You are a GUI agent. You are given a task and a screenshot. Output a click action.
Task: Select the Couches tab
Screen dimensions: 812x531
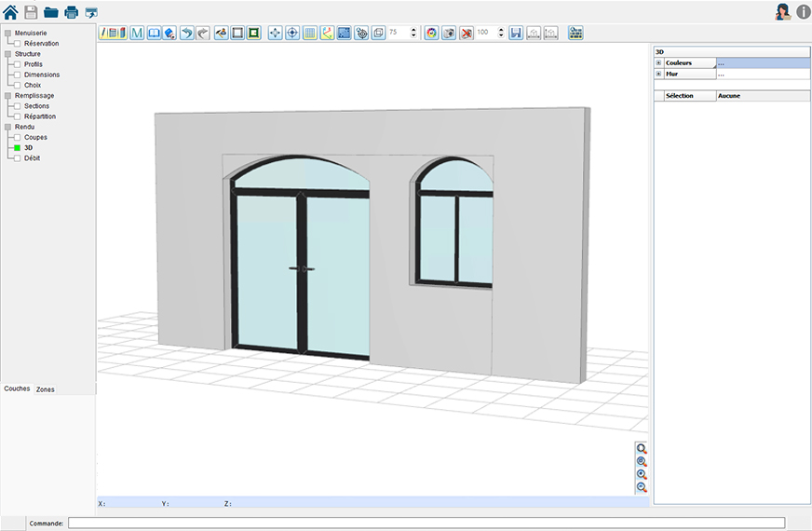click(17, 388)
